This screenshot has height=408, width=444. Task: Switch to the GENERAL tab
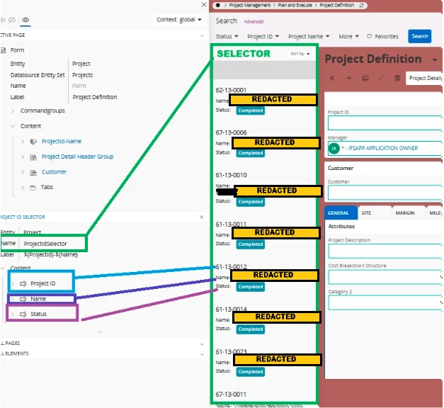[x=341, y=212]
